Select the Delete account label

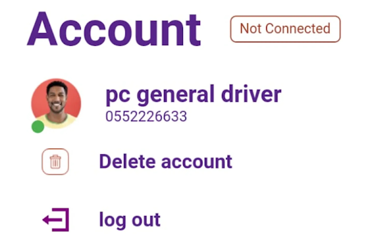[166, 162]
